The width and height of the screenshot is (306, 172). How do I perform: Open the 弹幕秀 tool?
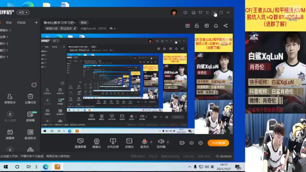(10, 135)
